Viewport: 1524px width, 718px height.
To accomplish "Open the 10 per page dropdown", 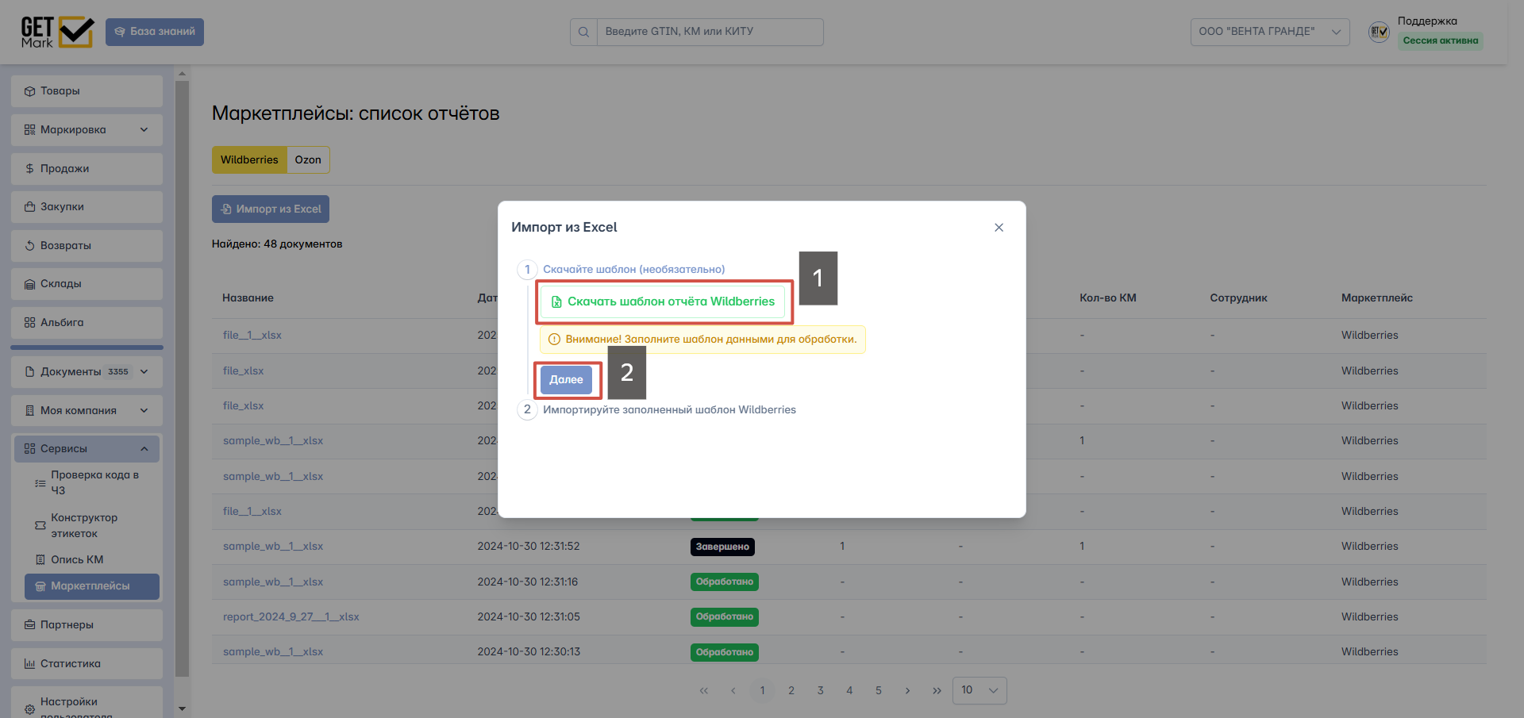I will tap(979, 690).
